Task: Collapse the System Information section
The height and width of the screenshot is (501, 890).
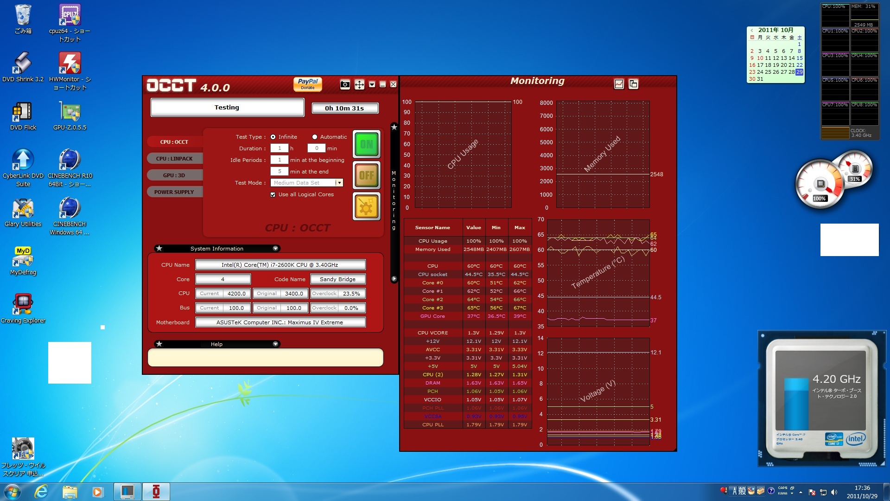Action: (275, 249)
